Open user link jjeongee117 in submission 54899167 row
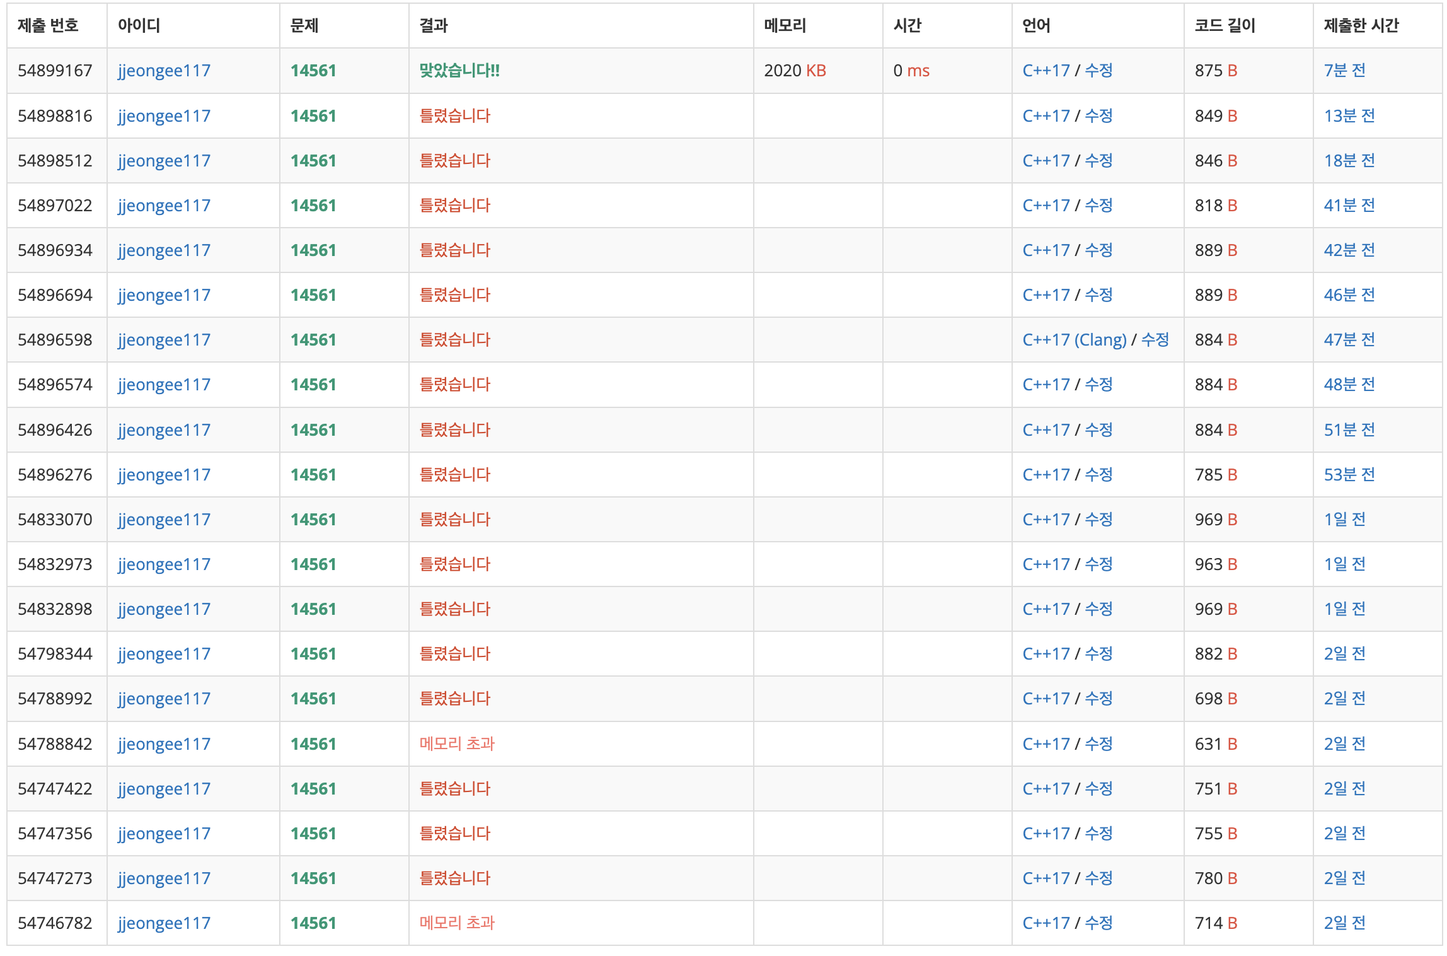The image size is (1447, 956). click(164, 71)
